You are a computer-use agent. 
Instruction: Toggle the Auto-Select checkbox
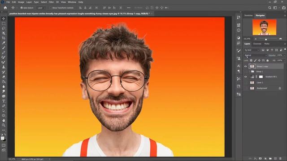[22, 8]
